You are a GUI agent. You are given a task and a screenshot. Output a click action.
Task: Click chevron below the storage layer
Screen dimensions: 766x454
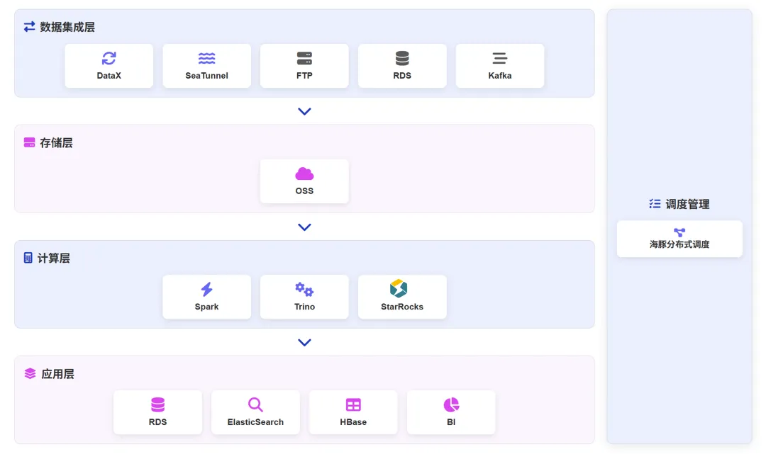coord(304,227)
